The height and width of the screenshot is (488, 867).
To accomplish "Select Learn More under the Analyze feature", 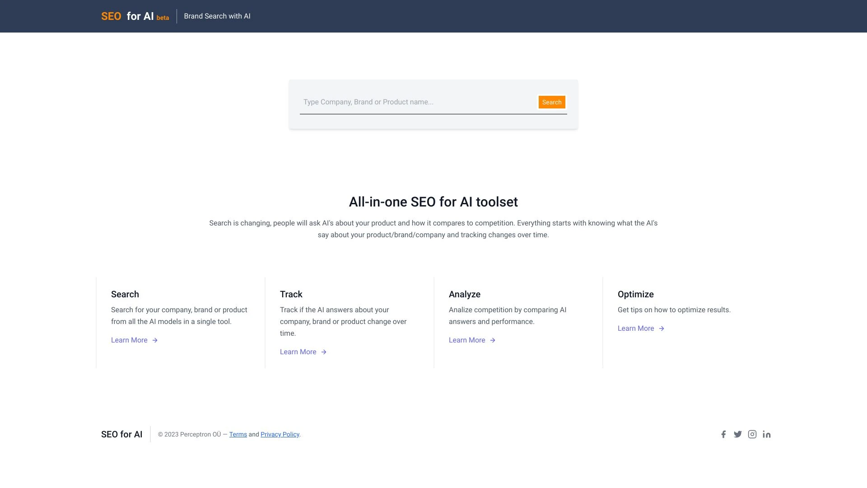I will tap(467, 340).
